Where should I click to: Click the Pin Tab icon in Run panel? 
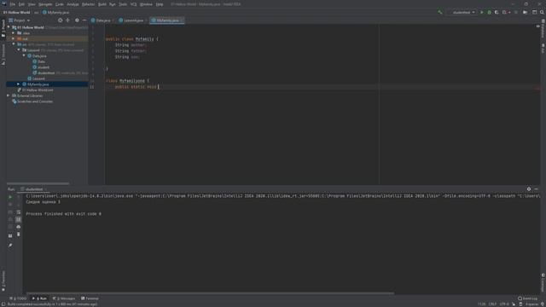coord(10,245)
